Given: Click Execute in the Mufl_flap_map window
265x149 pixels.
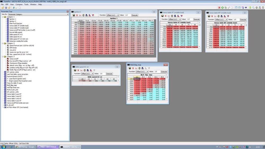Looking at the screenshot, I should pyautogui.click(x=164, y=72).
